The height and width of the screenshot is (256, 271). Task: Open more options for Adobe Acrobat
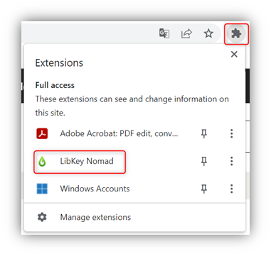click(x=232, y=133)
